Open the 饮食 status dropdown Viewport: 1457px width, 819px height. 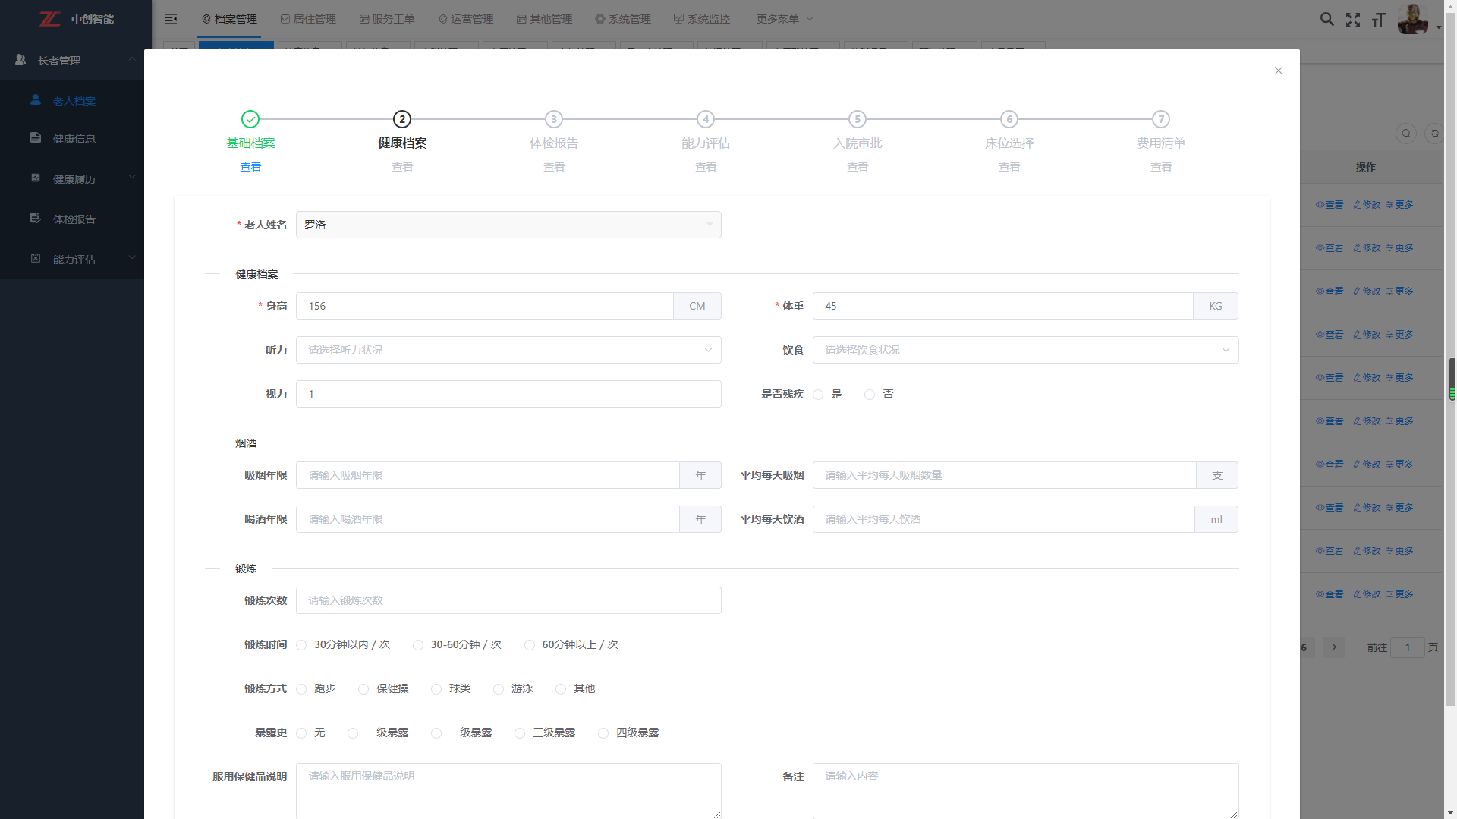click(x=1024, y=350)
